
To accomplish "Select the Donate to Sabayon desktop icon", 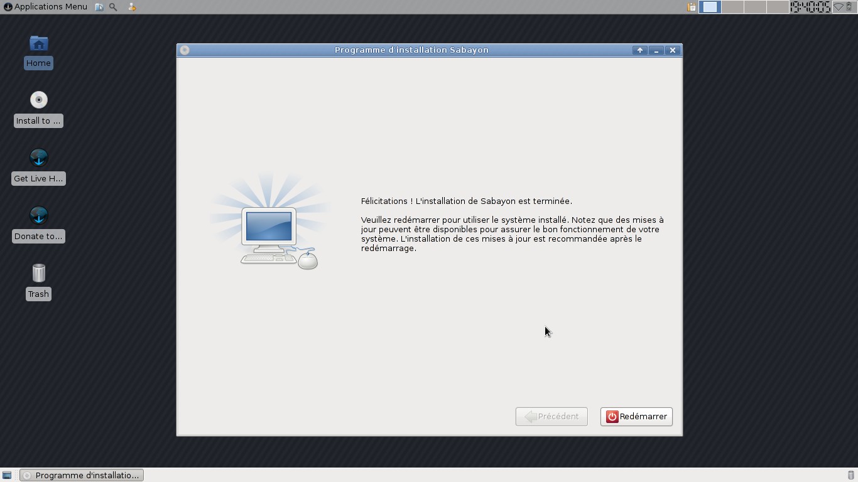I will [x=38, y=225].
